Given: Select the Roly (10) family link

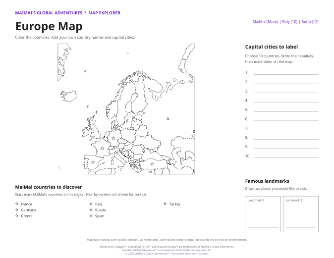Looking at the screenshot, I should pos(290,22).
